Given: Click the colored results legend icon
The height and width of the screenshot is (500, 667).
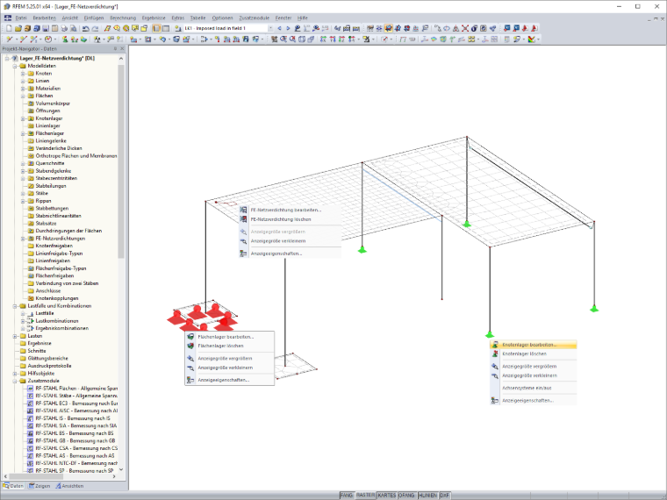Looking at the screenshot, I should (x=531, y=39).
